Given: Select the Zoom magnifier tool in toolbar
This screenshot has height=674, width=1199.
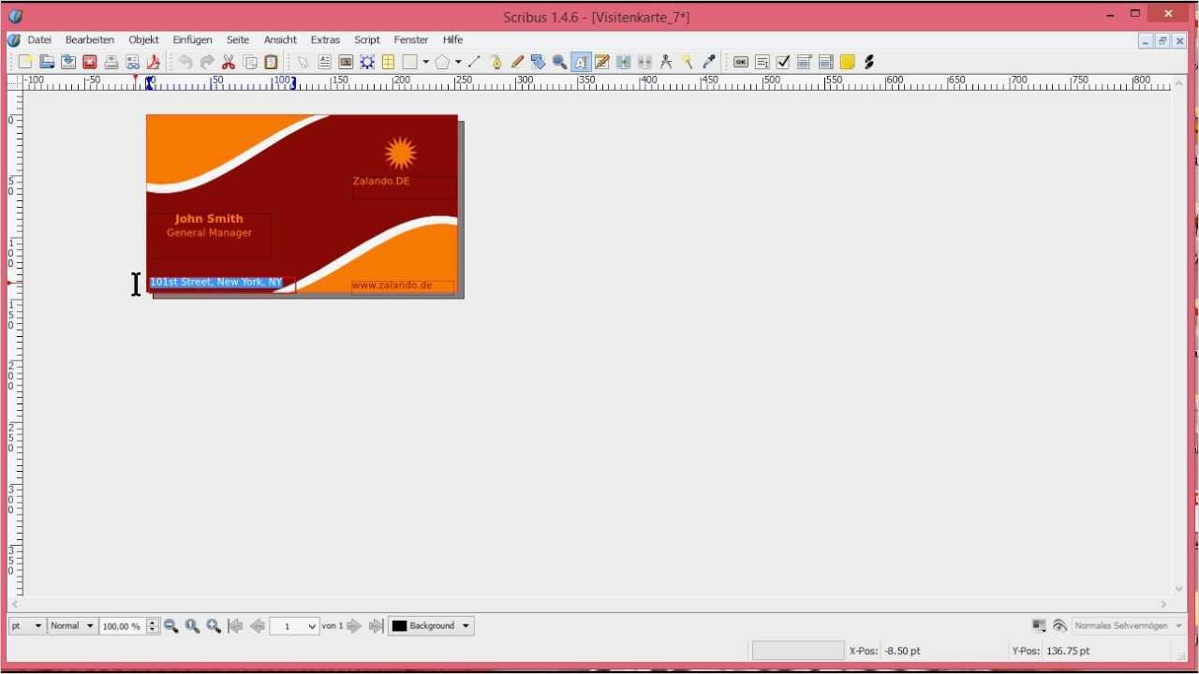Looking at the screenshot, I should coord(559,62).
